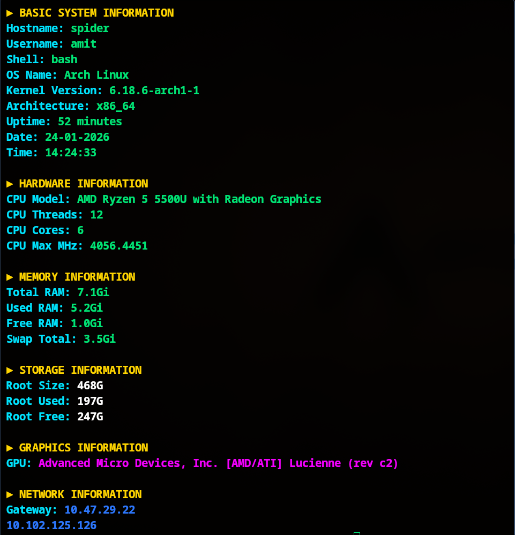Click the OS name Arch Linux
The image size is (515, 535).
pos(96,74)
